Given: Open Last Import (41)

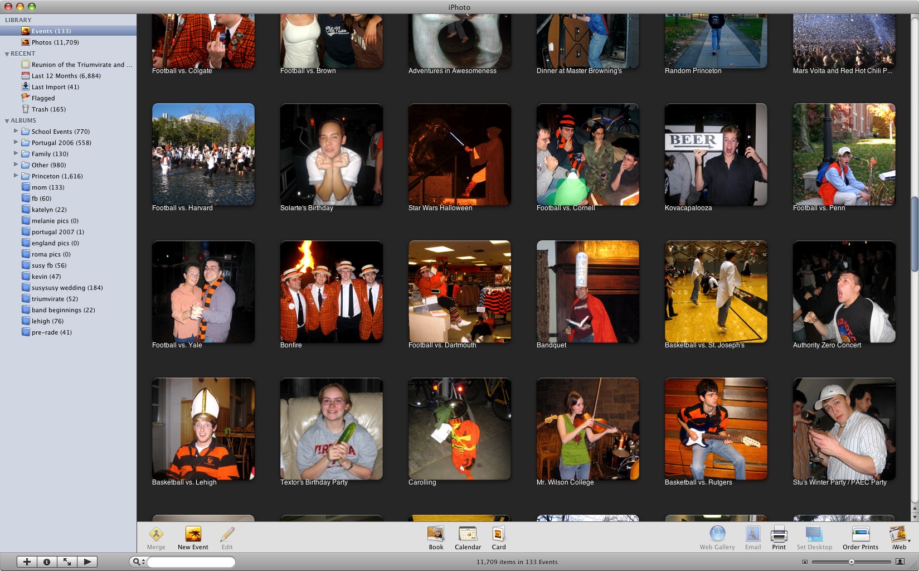Looking at the screenshot, I should pyautogui.click(x=68, y=87).
